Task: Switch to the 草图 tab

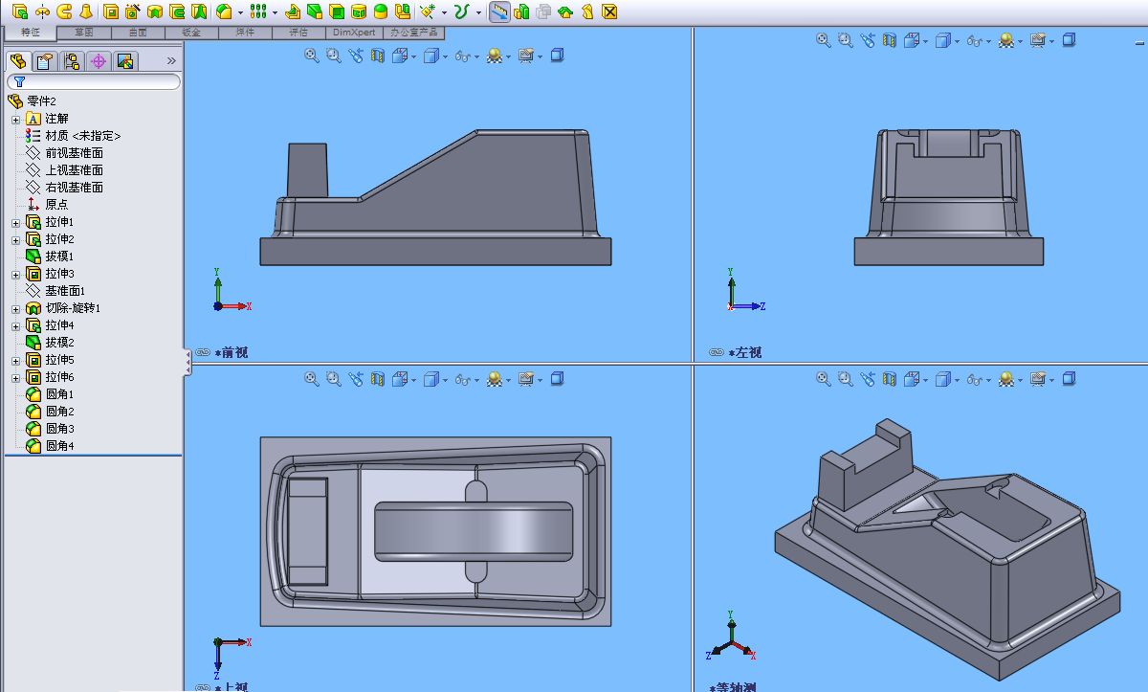Action: (84, 33)
